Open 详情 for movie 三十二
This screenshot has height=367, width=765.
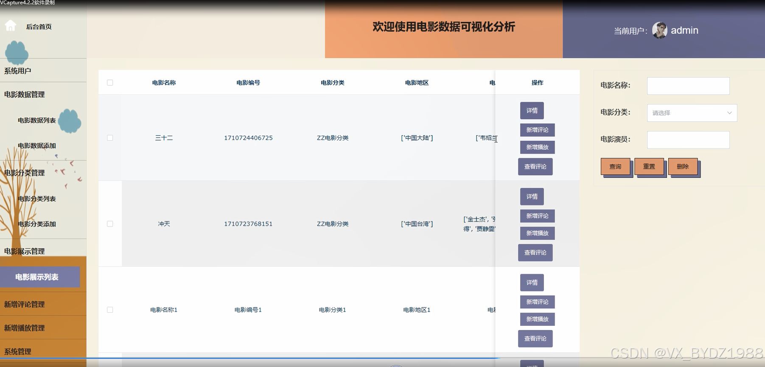pos(532,110)
